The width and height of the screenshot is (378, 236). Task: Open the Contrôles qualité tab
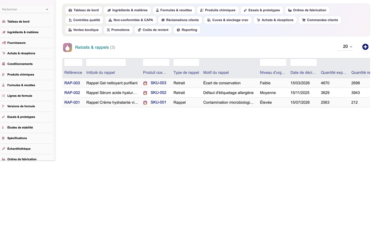coord(84,20)
